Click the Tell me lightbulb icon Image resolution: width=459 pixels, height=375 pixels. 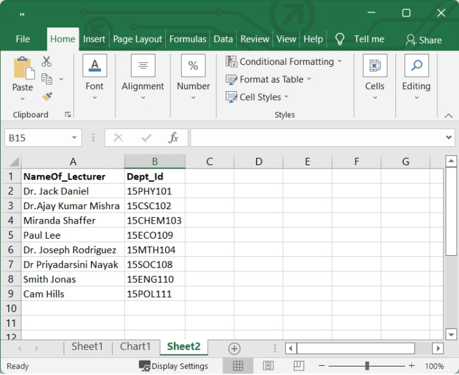point(340,39)
